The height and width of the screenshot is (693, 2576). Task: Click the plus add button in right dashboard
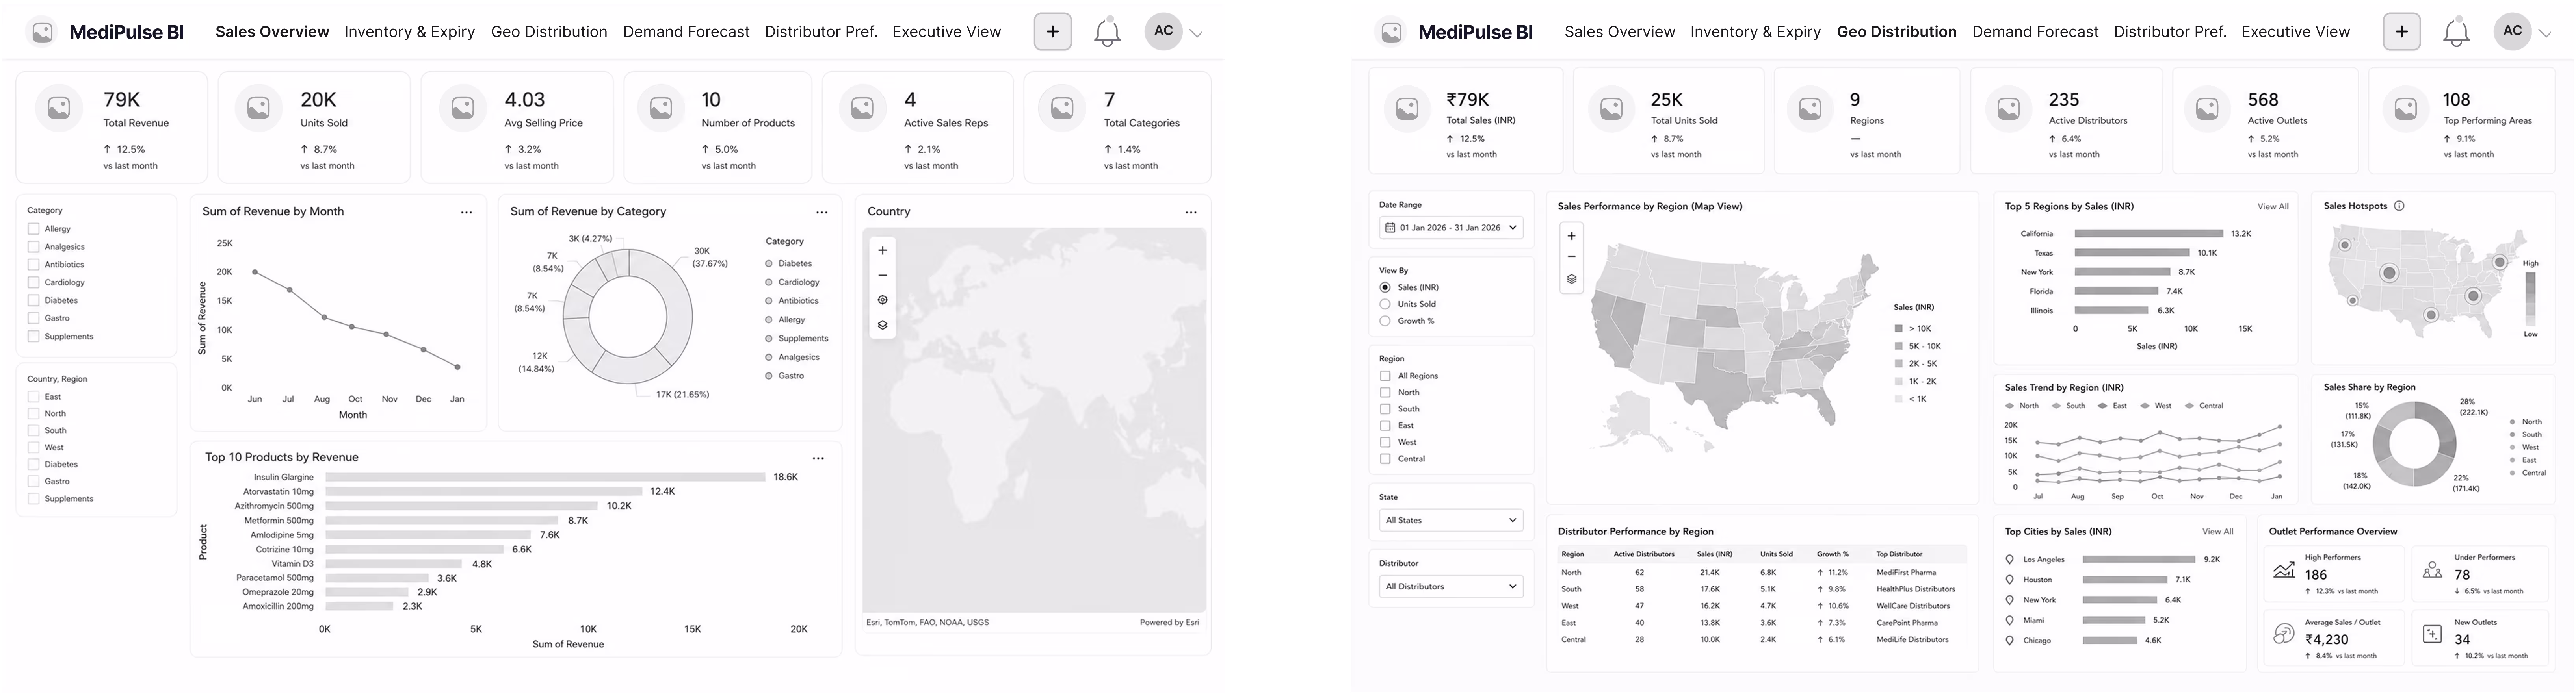click(2401, 32)
